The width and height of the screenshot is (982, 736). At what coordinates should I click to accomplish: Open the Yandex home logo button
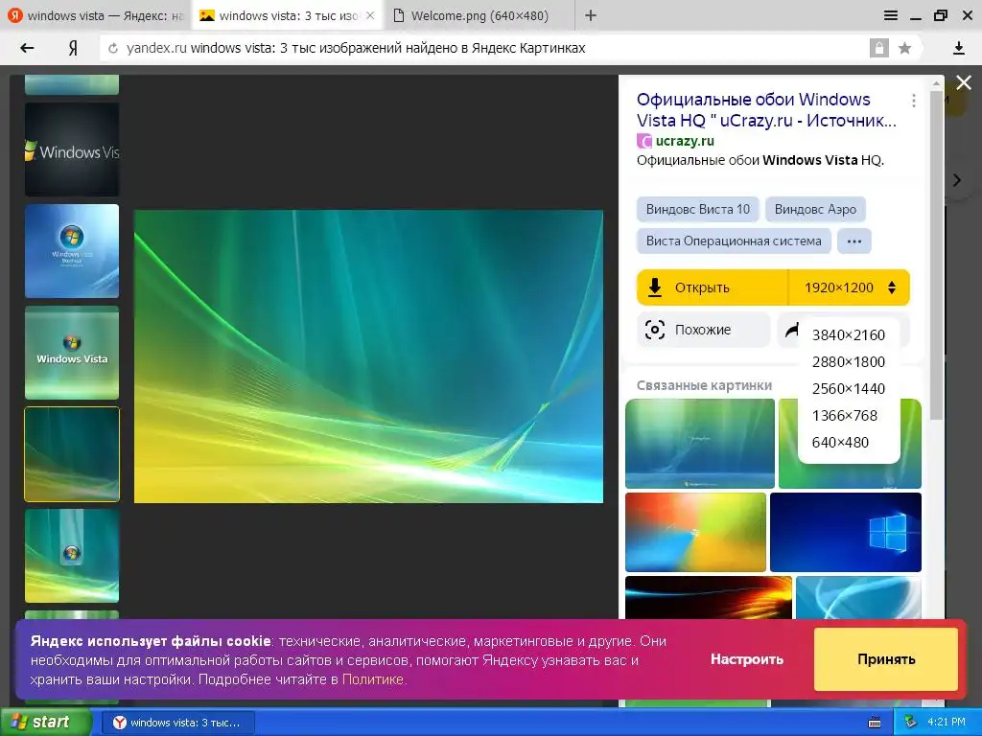click(73, 48)
